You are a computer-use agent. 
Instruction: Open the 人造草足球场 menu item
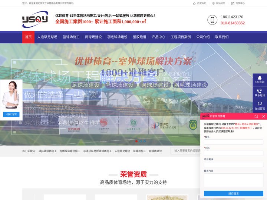[x=47, y=37]
